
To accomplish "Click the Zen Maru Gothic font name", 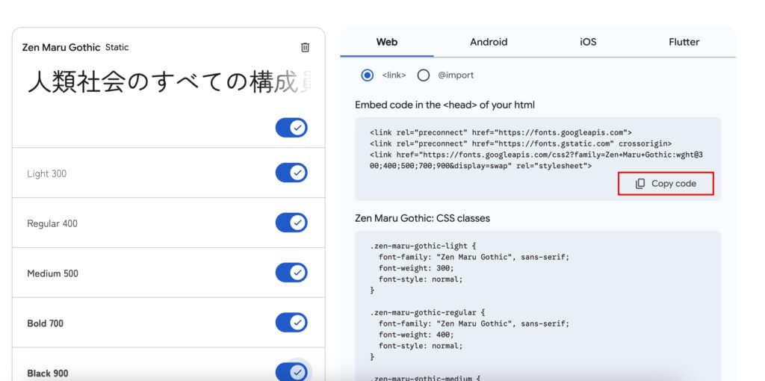I will pos(61,47).
